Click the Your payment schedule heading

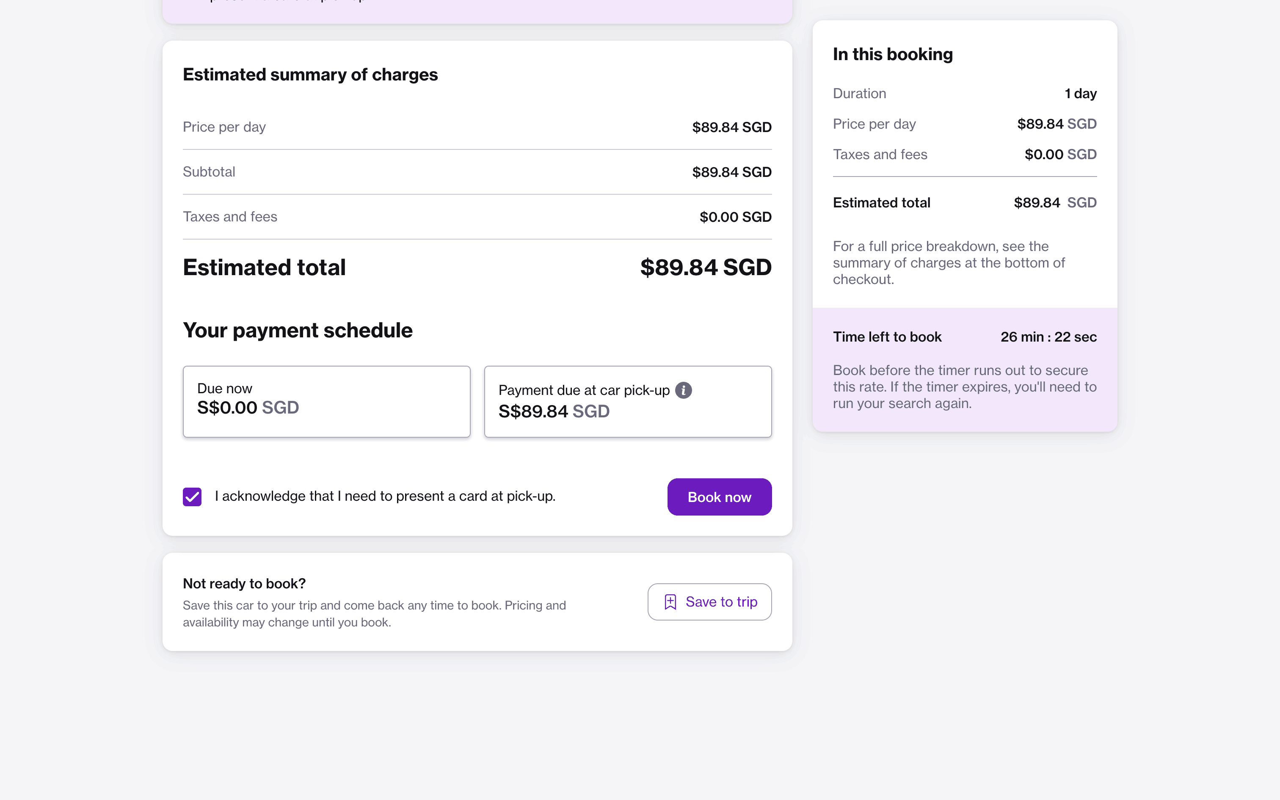[297, 330]
